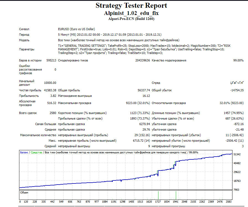Click the 'Смоделировано тиков' label
This screenshot has height=207, width=248.
73,60
